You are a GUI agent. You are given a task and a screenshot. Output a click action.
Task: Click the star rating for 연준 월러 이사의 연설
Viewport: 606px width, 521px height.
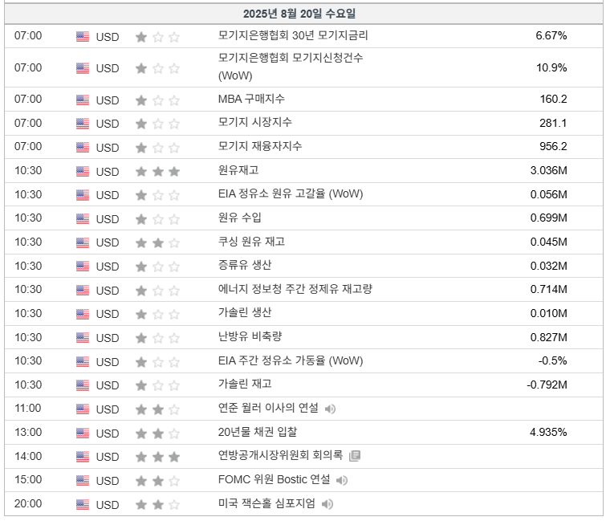point(157,409)
